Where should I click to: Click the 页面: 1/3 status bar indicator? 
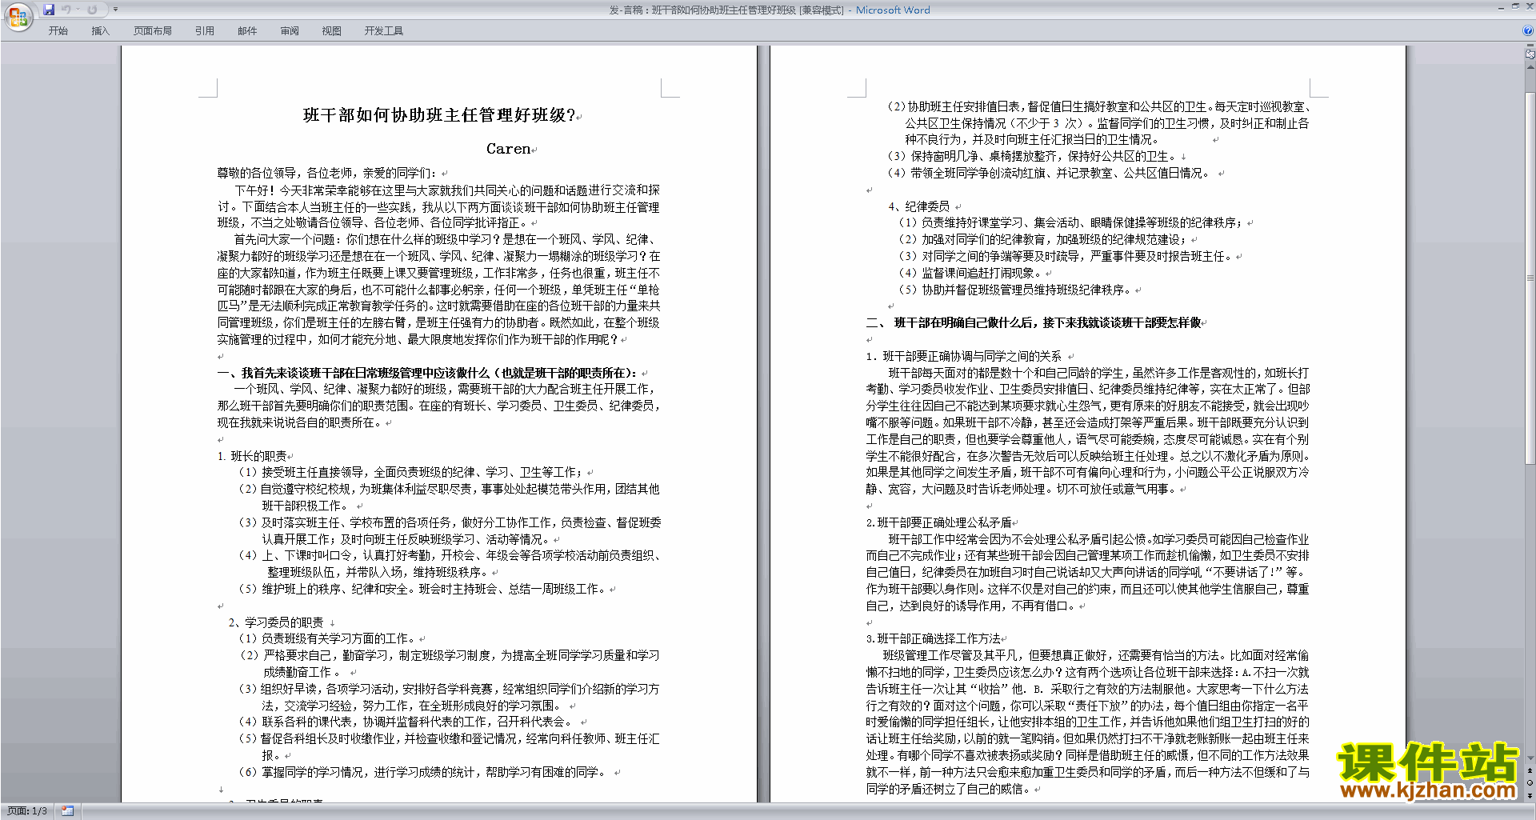coord(27,811)
